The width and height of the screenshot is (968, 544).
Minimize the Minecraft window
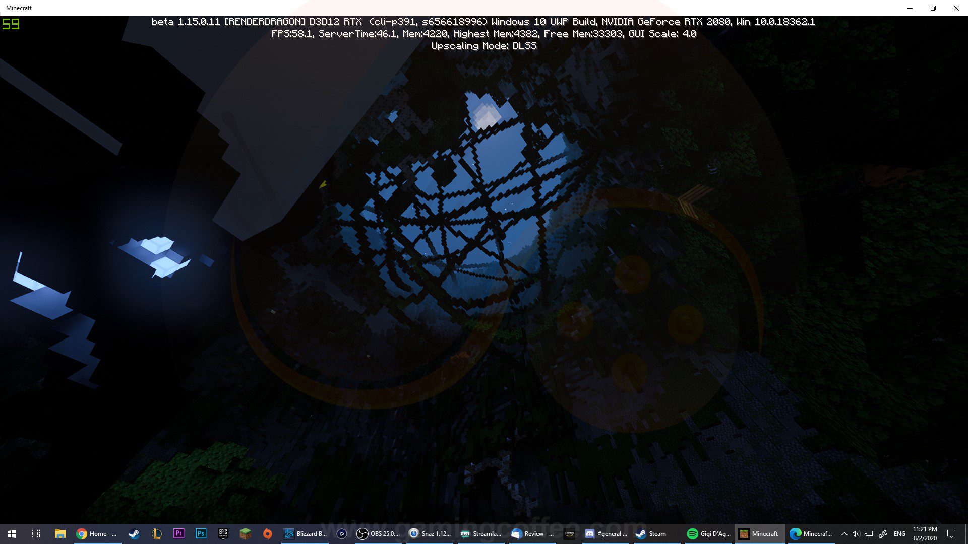pyautogui.click(x=910, y=8)
